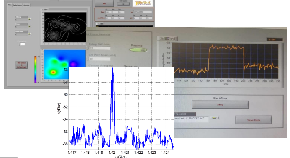The height and width of the screenshot is (158, 290).
Task: Open the Converts tab
Action: pos(26,5)
